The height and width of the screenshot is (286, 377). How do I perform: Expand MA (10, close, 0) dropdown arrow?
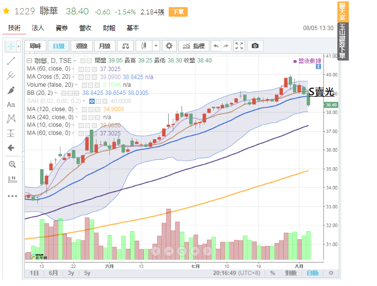point(73,125)
